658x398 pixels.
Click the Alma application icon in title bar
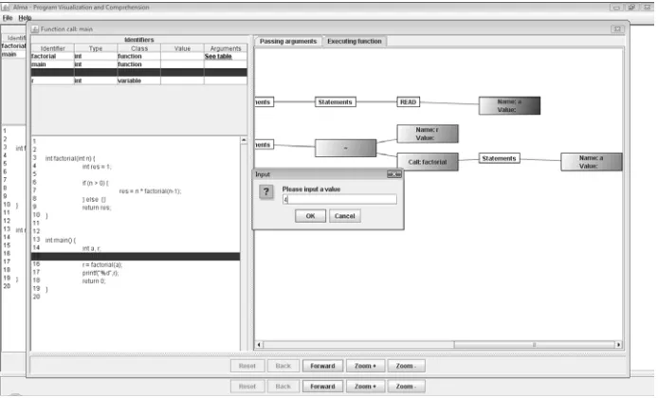[x=6, y=8]
